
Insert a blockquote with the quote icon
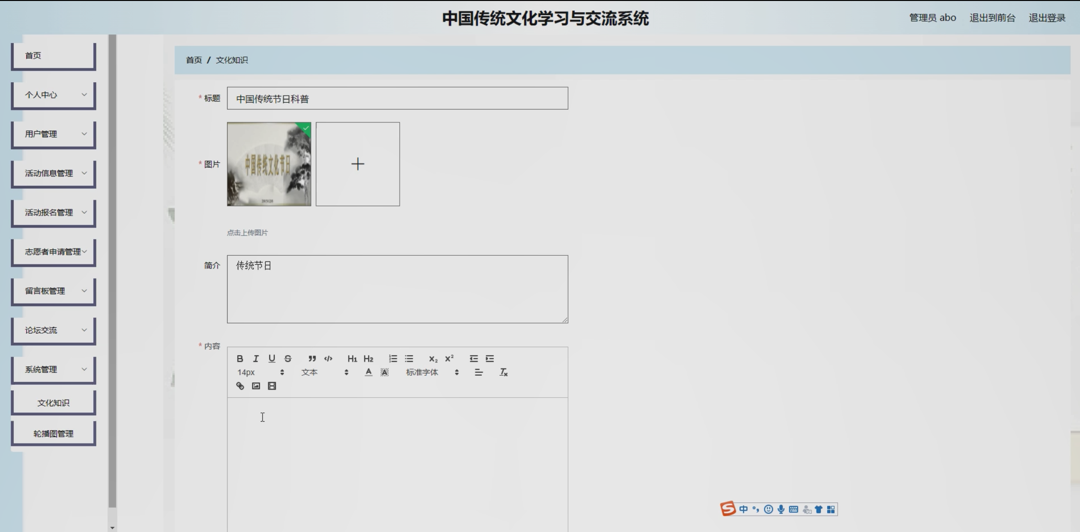point(312,358)
